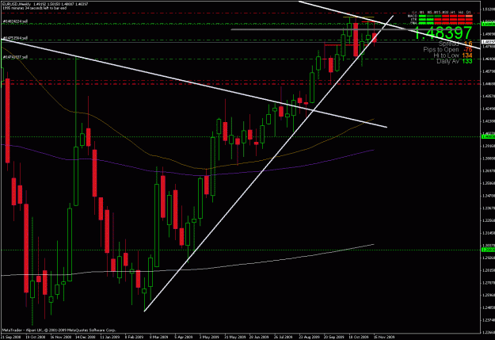Image resolution: width=495 pixels, height=340 pixels.
Task: Select the #14741037 sell order label
Action: tap(15, 57)
